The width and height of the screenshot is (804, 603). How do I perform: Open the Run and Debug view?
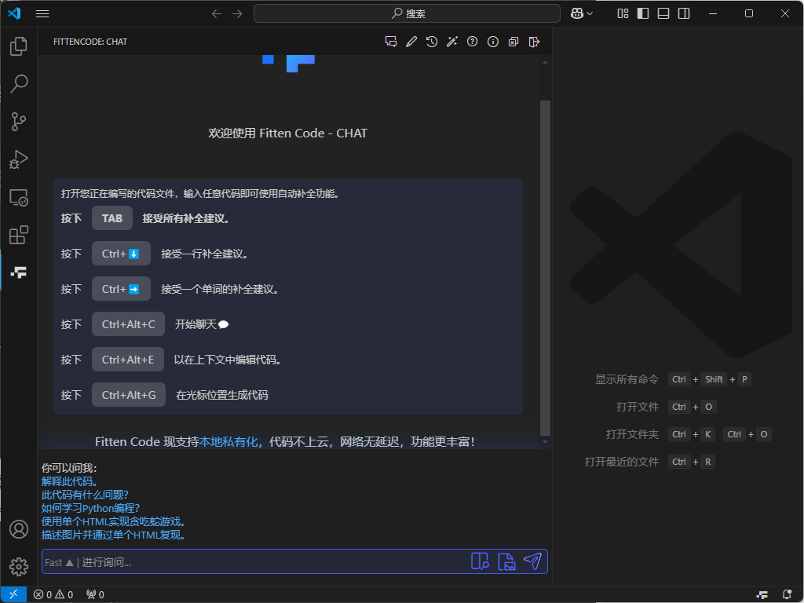coord(19,159)
